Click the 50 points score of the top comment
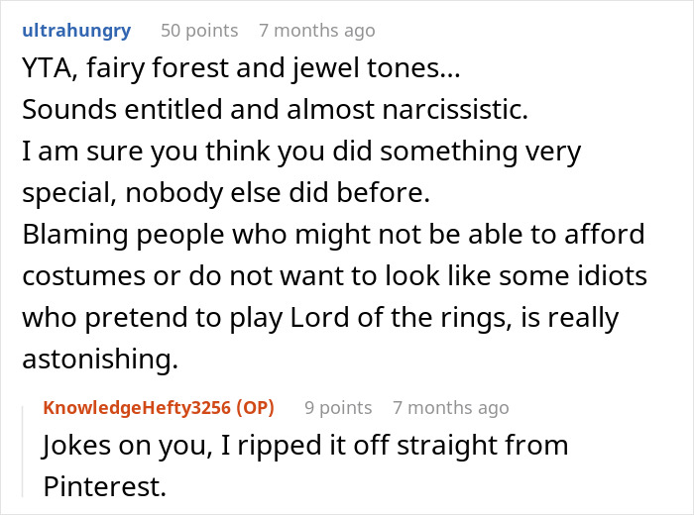 [x=199, y=31]
